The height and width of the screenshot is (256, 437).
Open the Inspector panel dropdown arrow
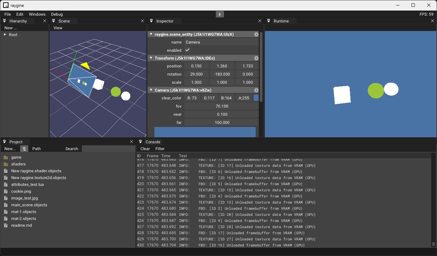(x=151, y=21)
